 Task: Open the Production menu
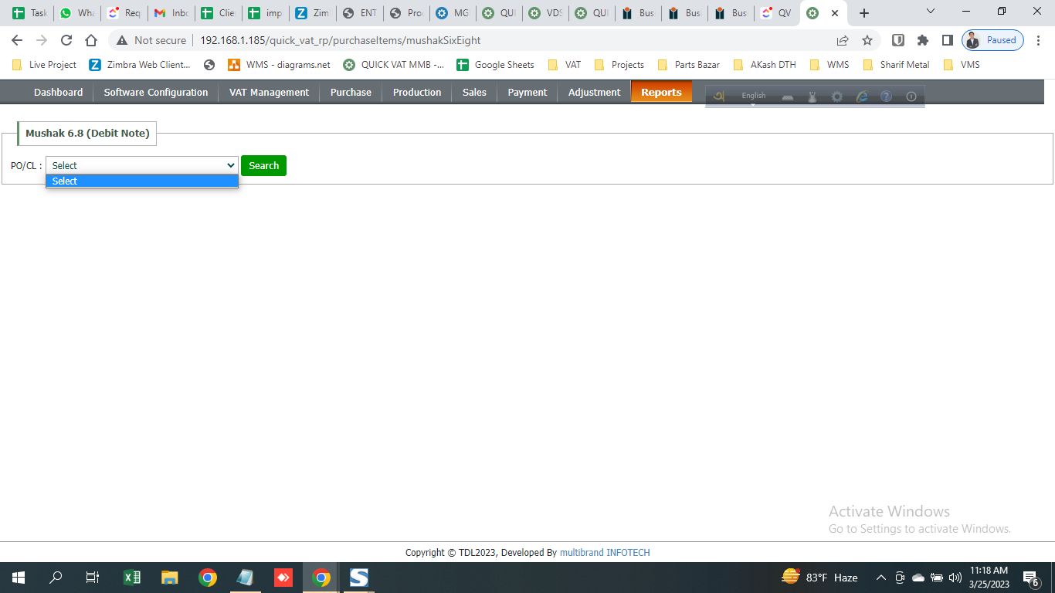417,92
